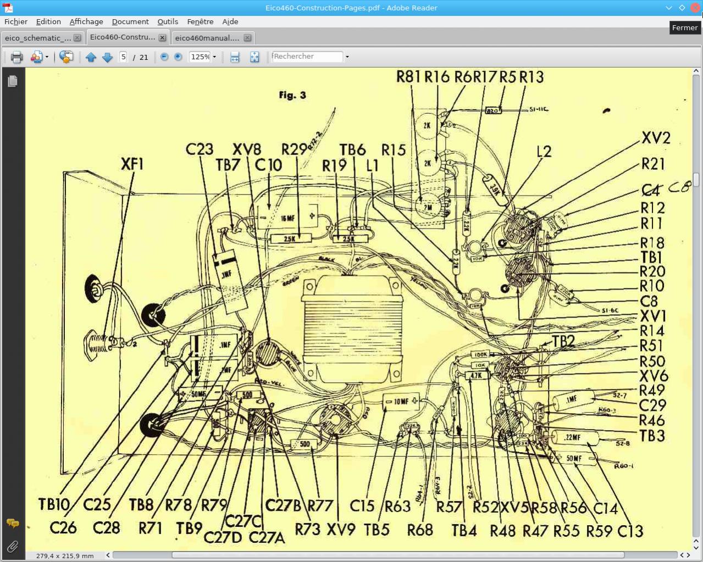This screenshot has height=562, width=703.
Task: Go to next page with down arrow
Action: [x=108, y=57]
